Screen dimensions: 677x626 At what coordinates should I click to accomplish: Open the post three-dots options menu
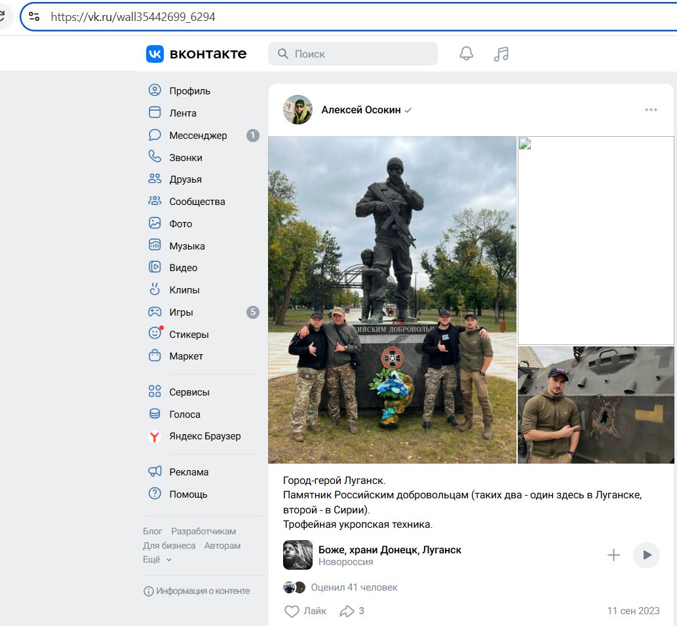click(x=651, y=110)
